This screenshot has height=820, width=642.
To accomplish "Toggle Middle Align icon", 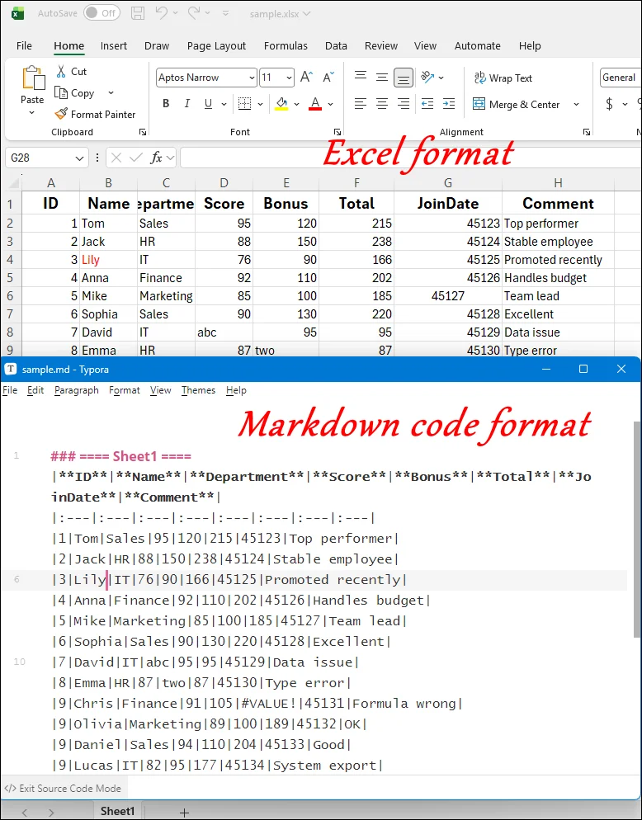I will click(382, 78).
